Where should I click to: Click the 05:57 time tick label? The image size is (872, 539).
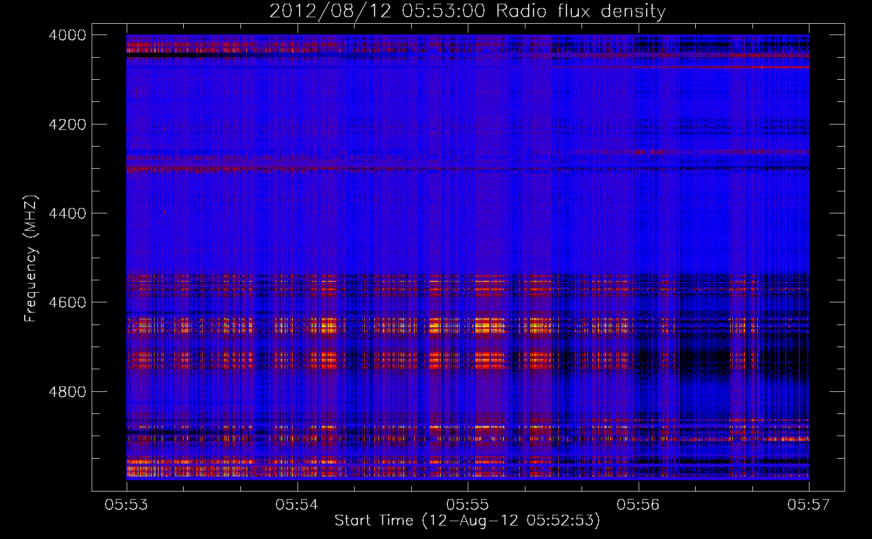(809, 505)
